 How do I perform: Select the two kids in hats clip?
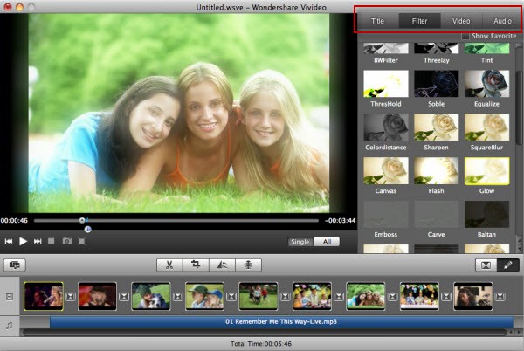point(204,296)
